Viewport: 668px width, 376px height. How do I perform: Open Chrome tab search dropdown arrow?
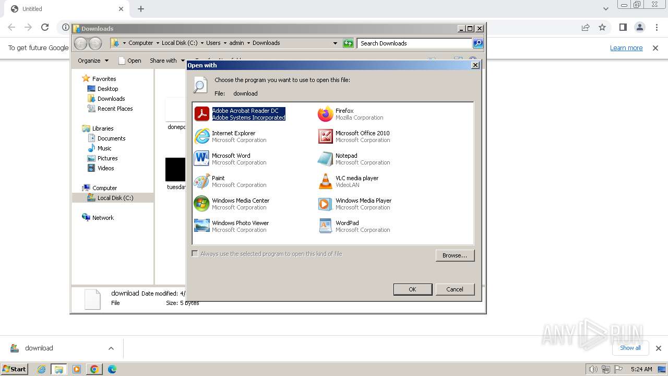605,9
